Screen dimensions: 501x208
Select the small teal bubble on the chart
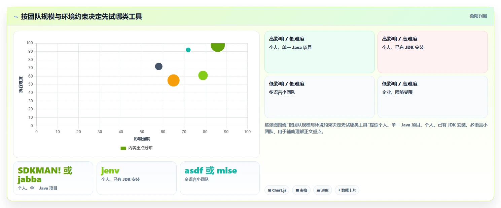(188, 50)
